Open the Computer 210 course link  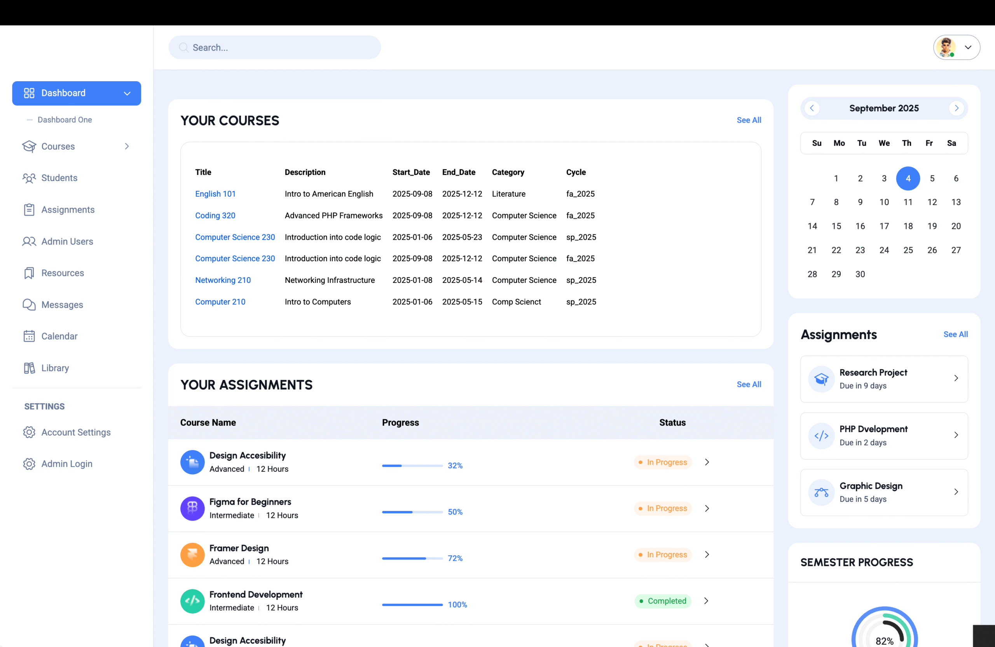[x=220, y=302]
